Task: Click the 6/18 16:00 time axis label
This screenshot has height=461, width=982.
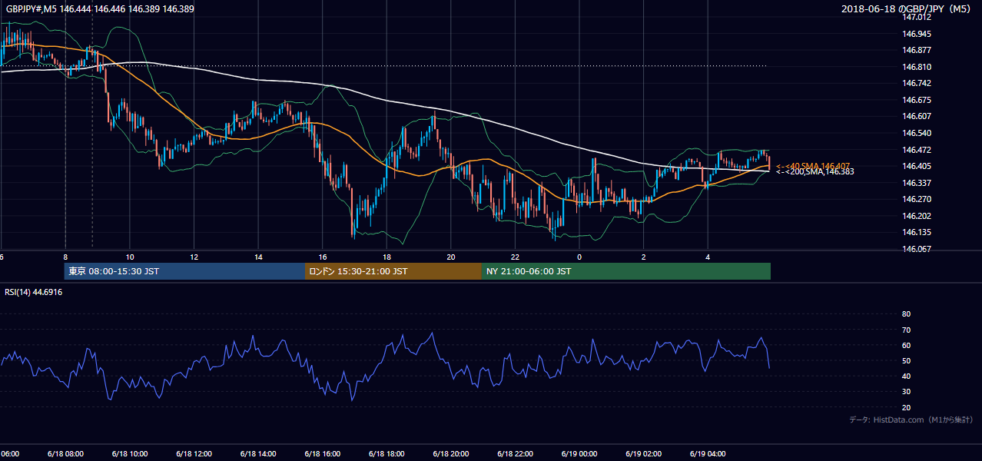Action: [x=322, y=453]
